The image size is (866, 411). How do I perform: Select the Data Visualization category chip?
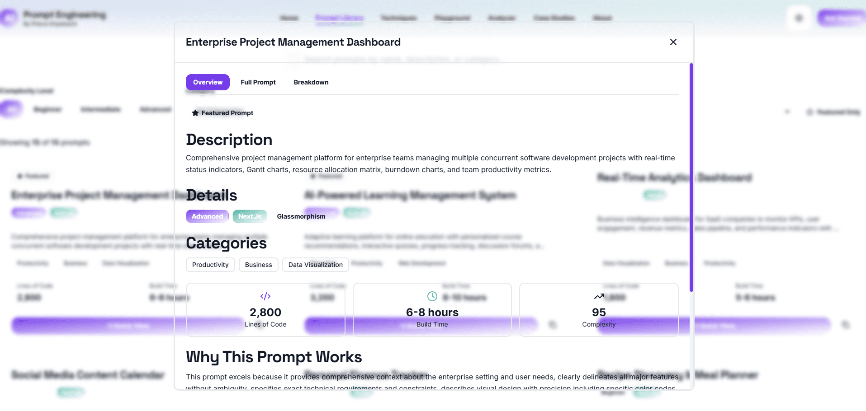315,265
